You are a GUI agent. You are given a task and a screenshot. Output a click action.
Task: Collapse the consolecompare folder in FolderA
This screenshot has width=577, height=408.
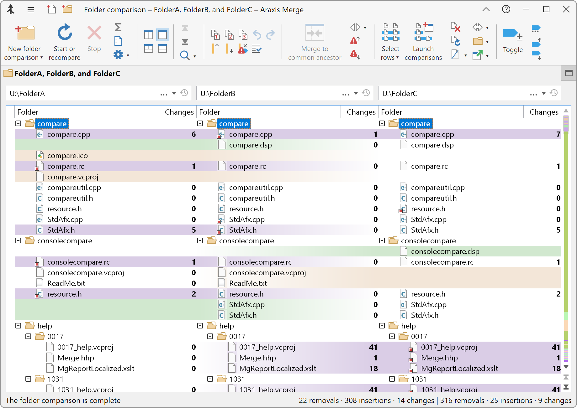tap(18, 240)
